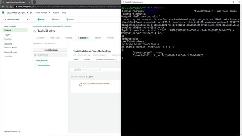Click the browser reload icon

pos(11,7)
